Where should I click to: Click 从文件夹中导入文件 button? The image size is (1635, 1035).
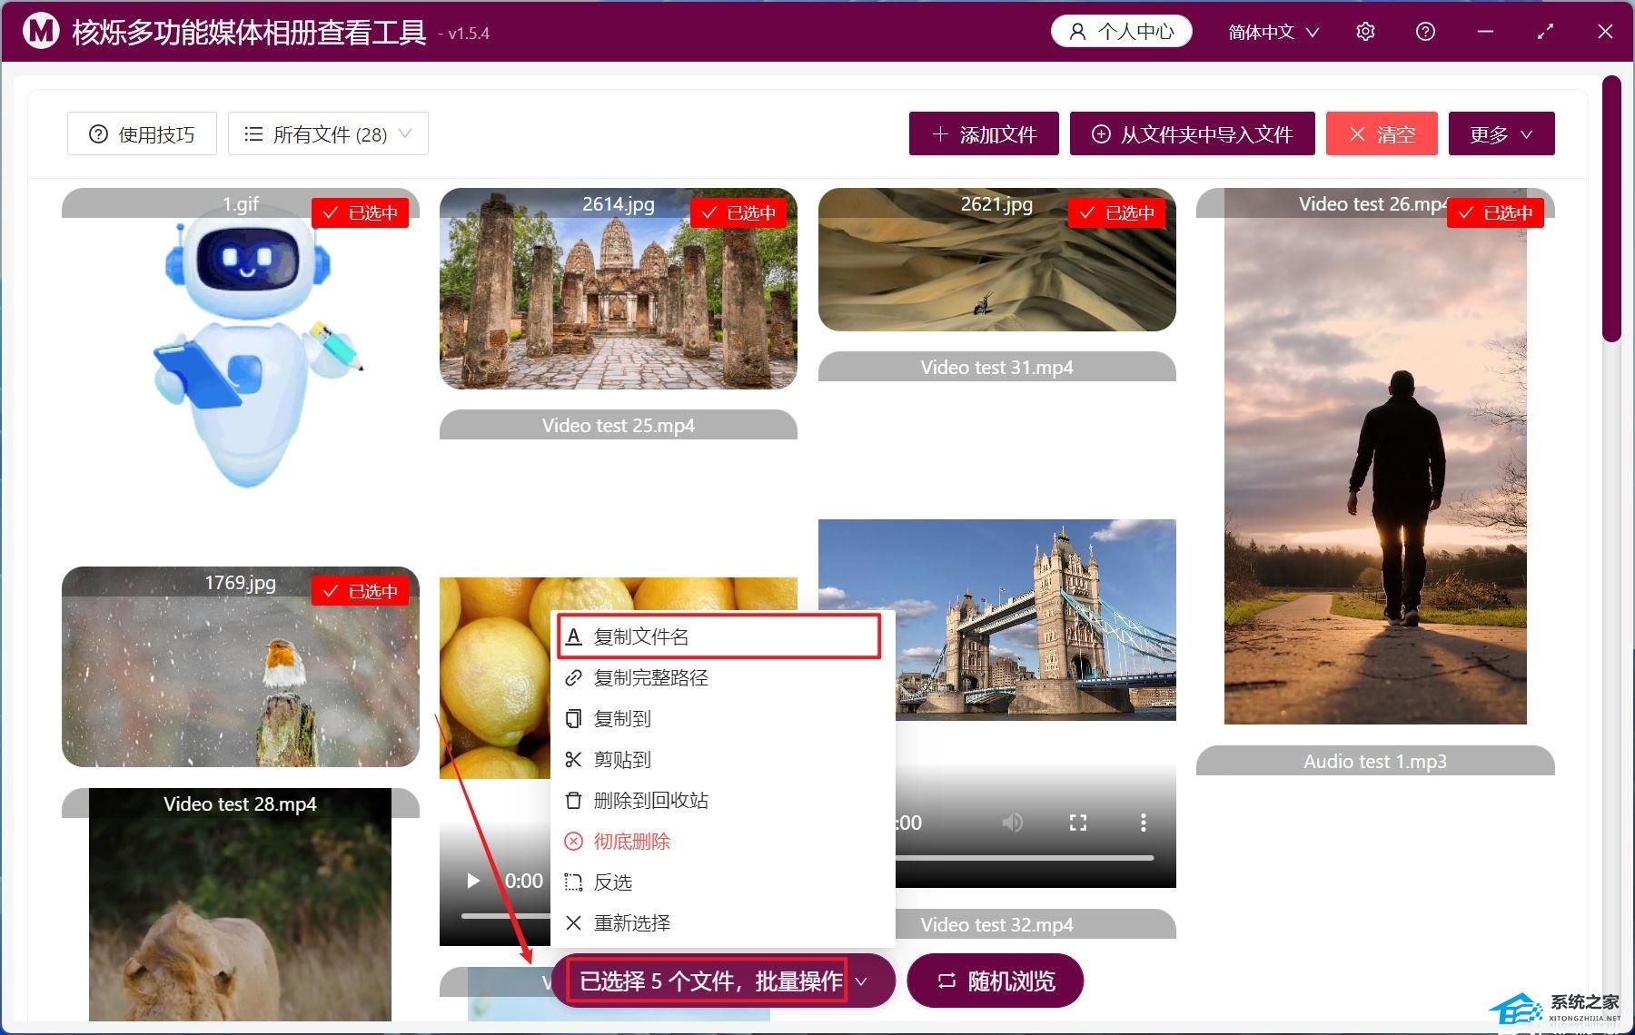(x=1192, y=134)
